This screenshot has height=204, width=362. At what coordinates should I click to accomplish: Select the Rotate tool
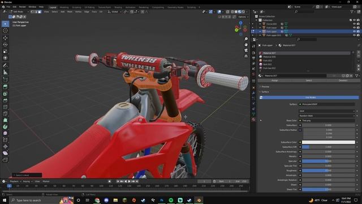(x=5, y=44)
